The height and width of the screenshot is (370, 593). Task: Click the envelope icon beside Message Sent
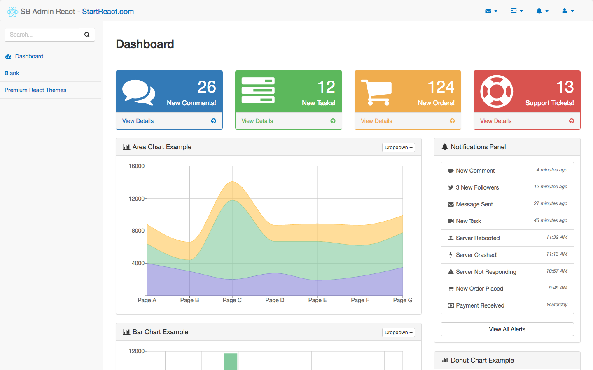[x=451, y=204]
